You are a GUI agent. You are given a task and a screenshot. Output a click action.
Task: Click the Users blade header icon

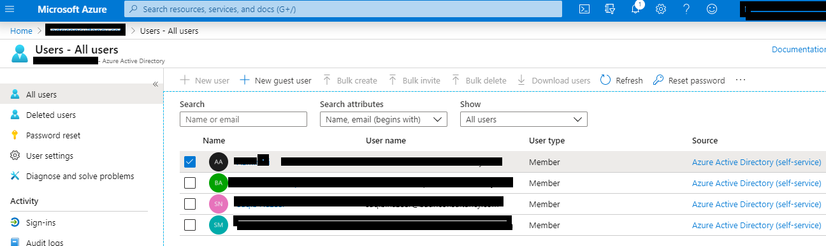20,54
